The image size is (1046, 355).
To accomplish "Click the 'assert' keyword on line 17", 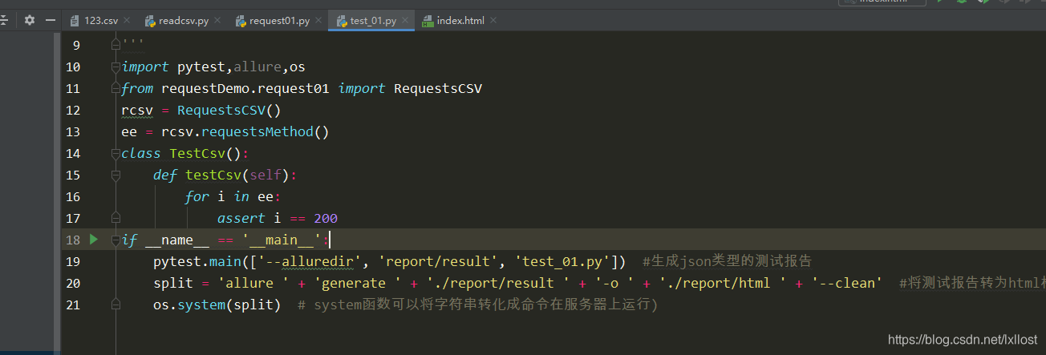I will pyautogui.click(x=241, y=218).
